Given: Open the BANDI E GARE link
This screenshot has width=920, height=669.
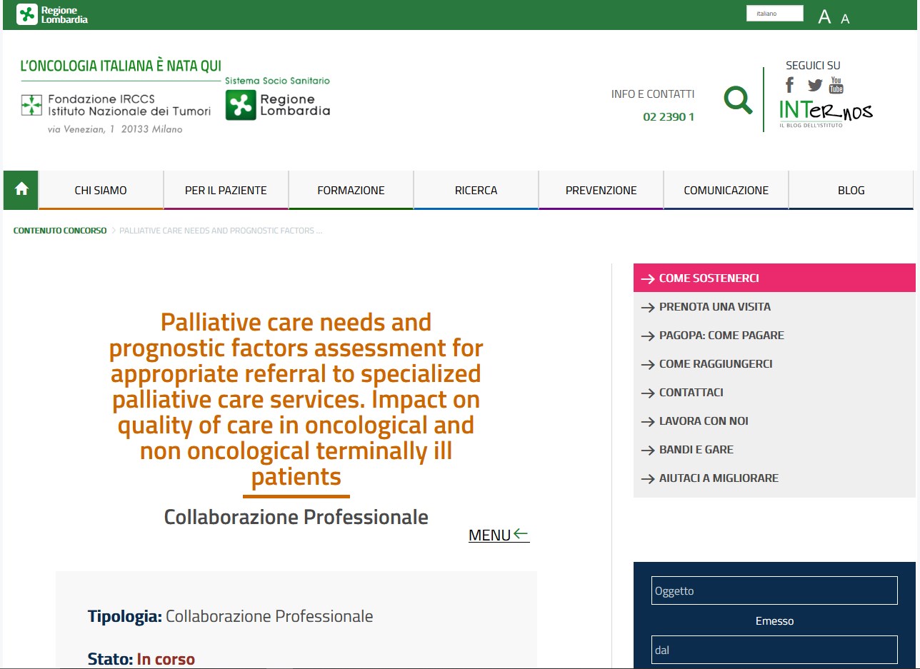Looking at the screenshot, I should point(696,450).
